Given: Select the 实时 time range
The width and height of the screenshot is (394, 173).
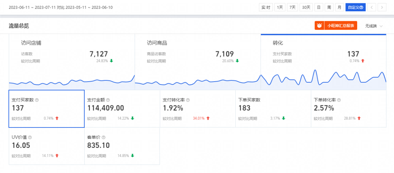Looking at the screenshot, I should (266, 7).
